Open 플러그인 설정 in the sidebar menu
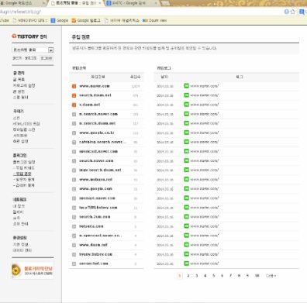Image resolution: width=307 pixels, height=303 pixels. pyautogui.click(x=24, y=162)
